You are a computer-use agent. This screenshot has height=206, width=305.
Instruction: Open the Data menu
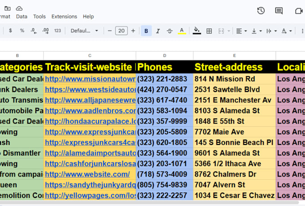22,17
